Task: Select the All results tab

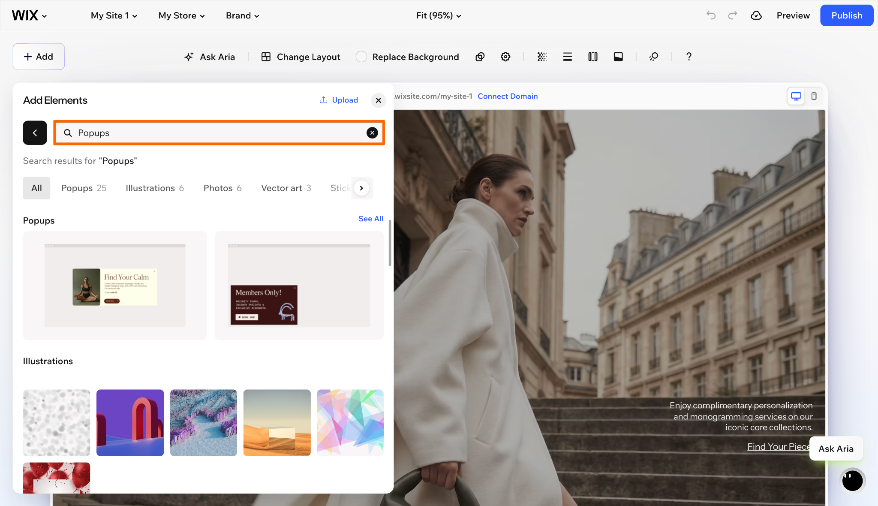Action: 36,188
